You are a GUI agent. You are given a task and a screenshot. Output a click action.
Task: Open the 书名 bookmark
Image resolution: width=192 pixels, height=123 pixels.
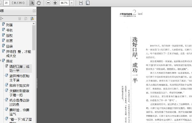point(9,30)
